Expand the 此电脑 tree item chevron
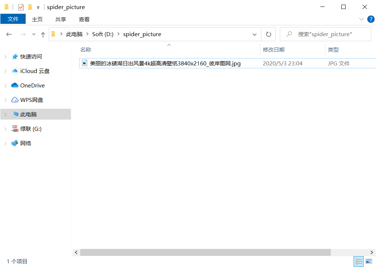 point(6,114)
